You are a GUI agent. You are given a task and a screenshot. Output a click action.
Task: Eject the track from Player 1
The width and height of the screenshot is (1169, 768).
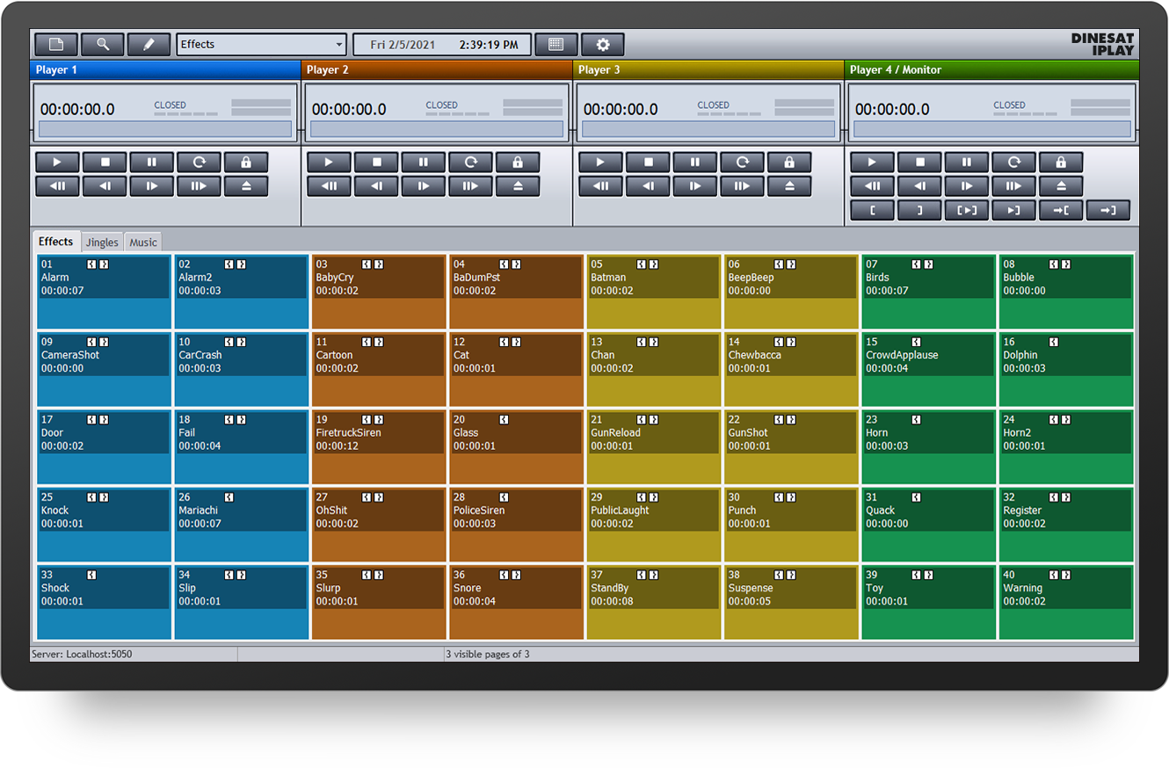pos(246,186)
